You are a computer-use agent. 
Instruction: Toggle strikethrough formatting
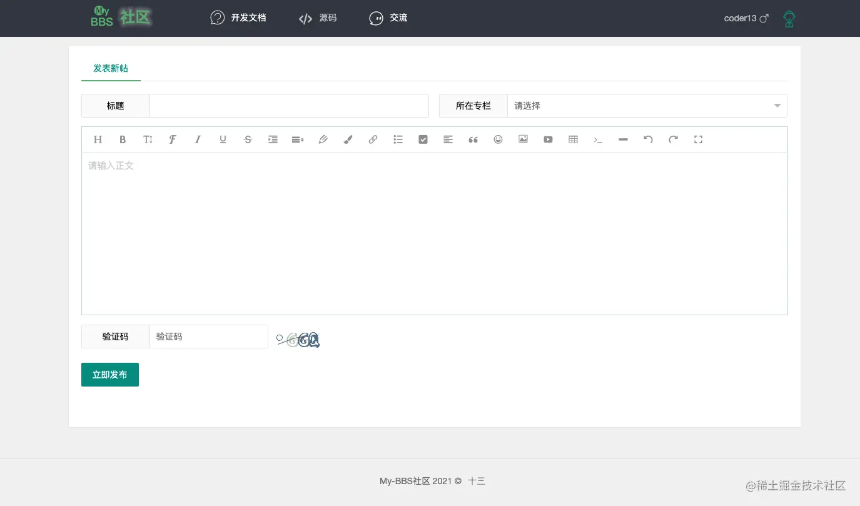tap(248, 139)
